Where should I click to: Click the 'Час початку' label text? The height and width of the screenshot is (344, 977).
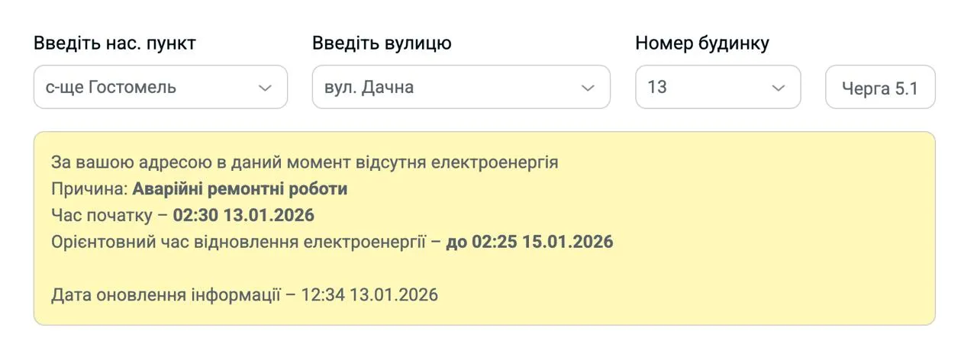click(x=101, y=216)
